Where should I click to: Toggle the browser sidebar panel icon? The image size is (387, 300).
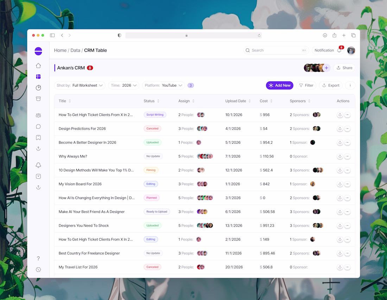click(52, 35)
